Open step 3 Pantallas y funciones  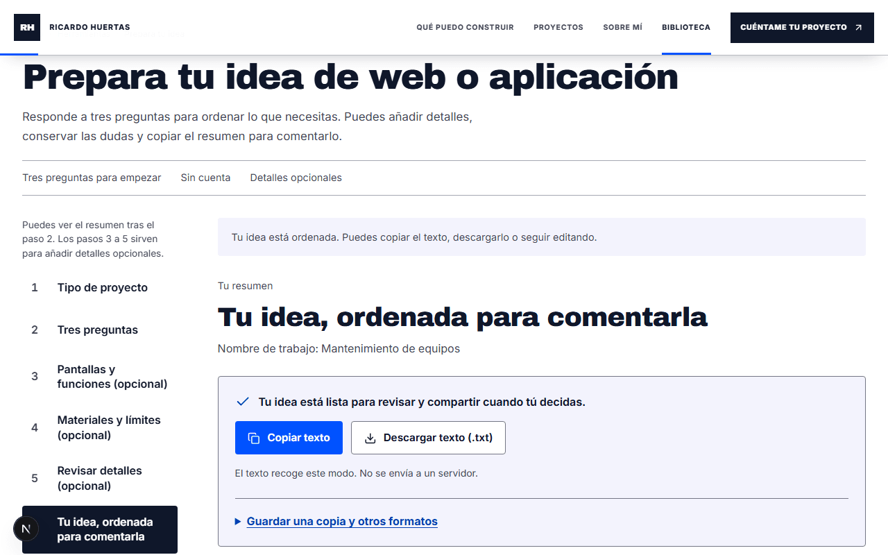point(100,377)
